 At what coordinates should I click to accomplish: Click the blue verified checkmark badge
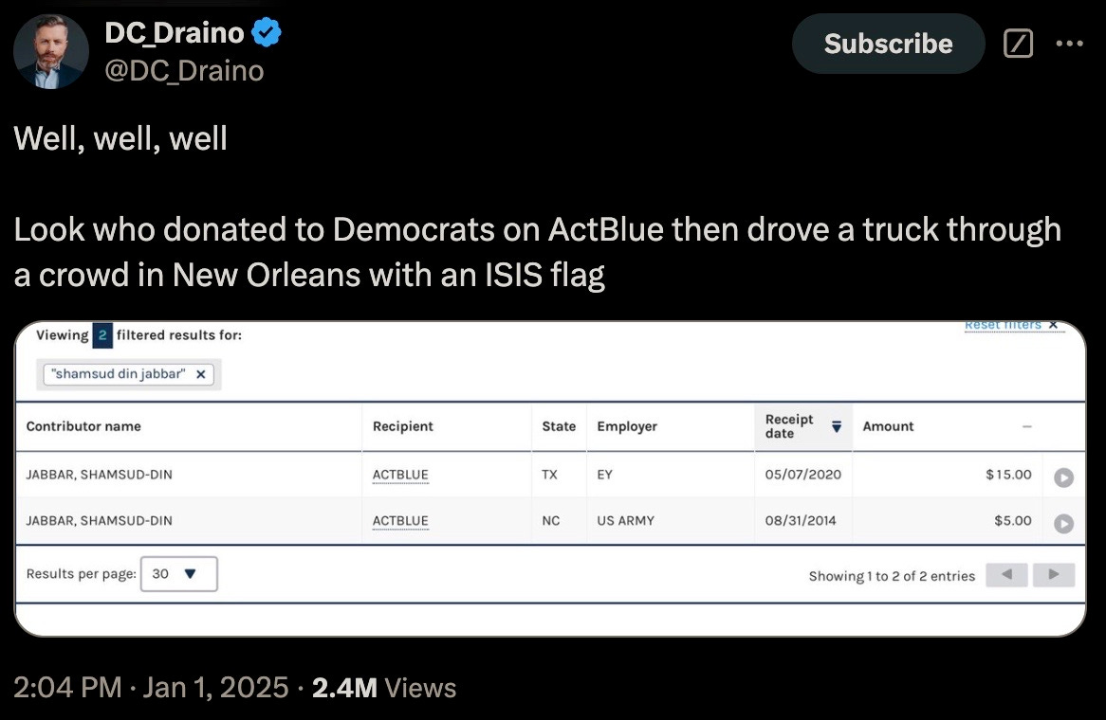click(x=267, y=32)
